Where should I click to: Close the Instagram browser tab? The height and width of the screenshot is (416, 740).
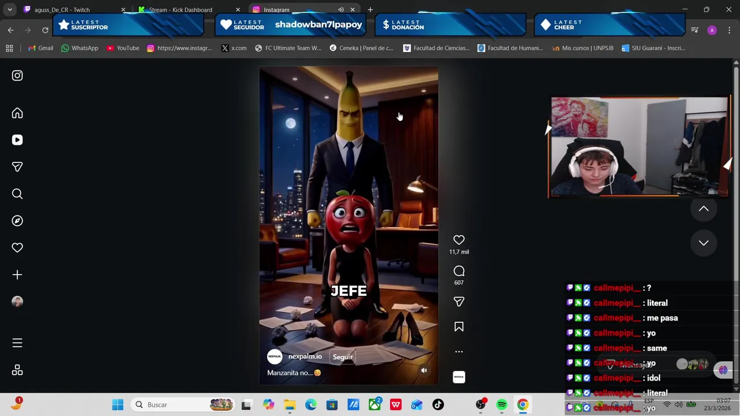point(353,10)
